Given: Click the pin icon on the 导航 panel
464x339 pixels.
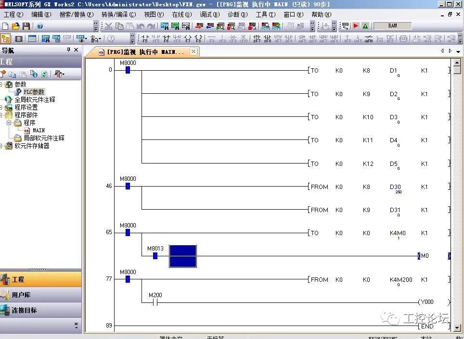Looking at the screenshot, I should pos(69,50).
